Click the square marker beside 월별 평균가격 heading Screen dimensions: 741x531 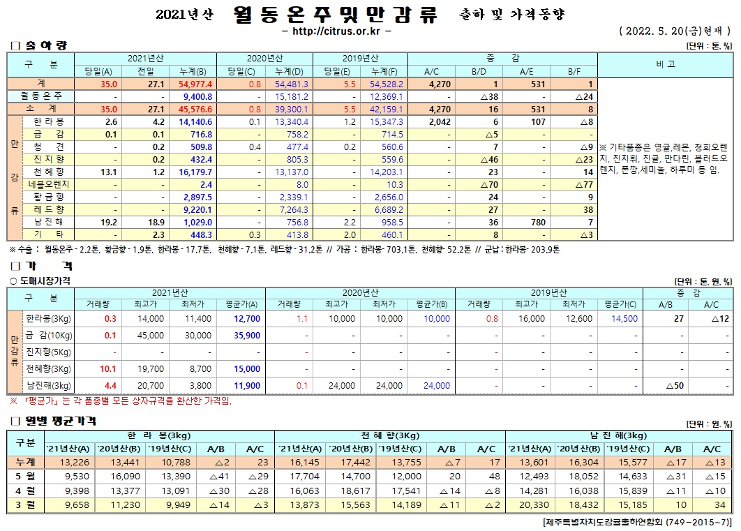tap(14, 421)
